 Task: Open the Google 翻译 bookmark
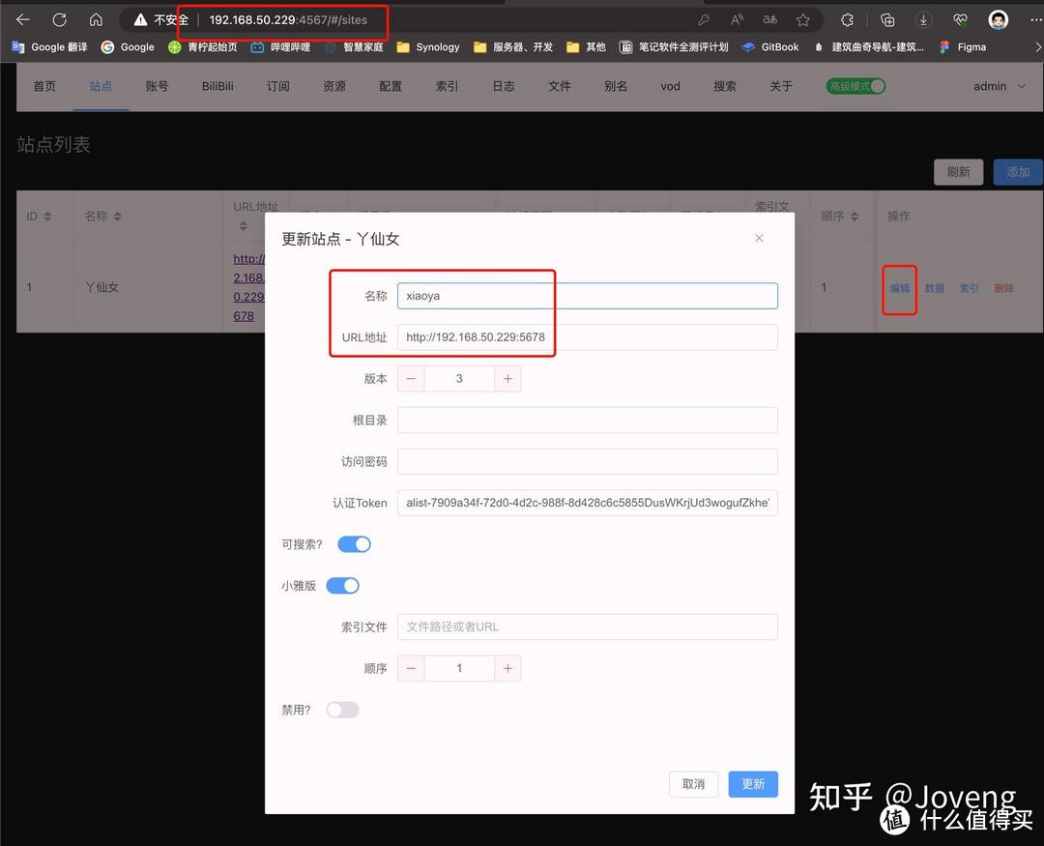click(50, 47)
